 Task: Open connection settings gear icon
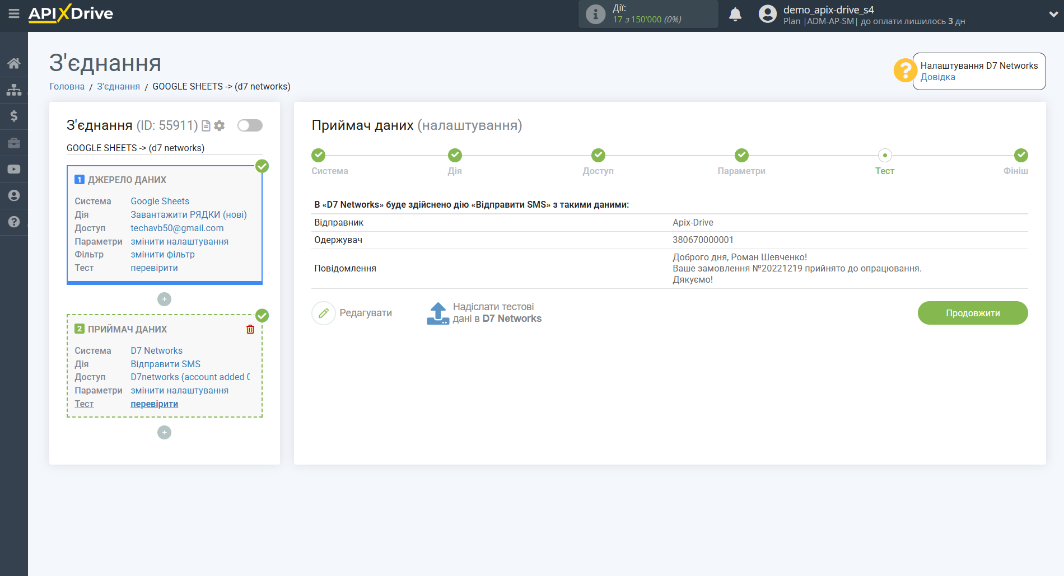(220, 126)
